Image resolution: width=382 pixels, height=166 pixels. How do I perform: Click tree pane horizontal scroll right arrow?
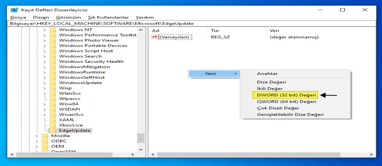click(133, 154)
